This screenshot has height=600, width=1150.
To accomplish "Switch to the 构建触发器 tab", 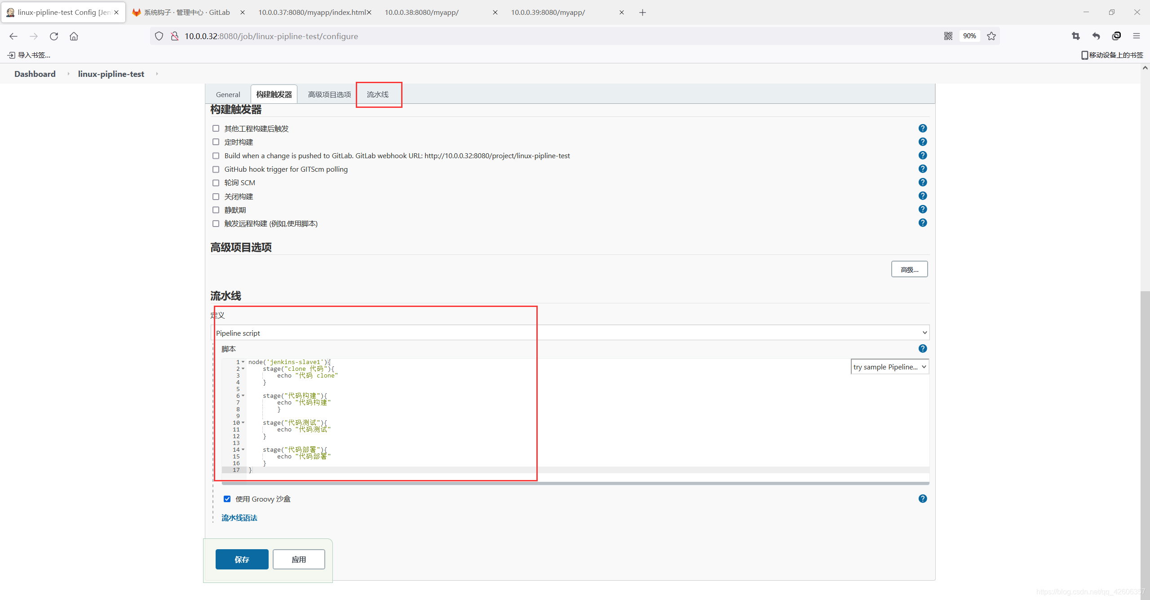I will (274, 94).
